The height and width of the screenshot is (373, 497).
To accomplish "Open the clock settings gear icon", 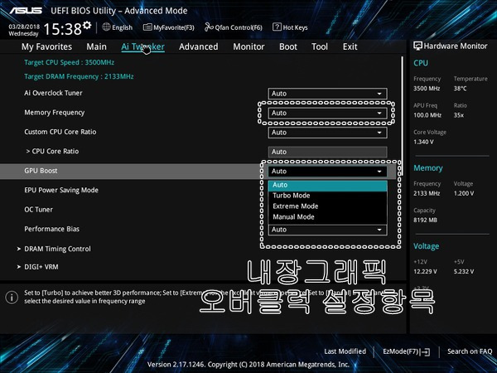I will pos(86,25).
